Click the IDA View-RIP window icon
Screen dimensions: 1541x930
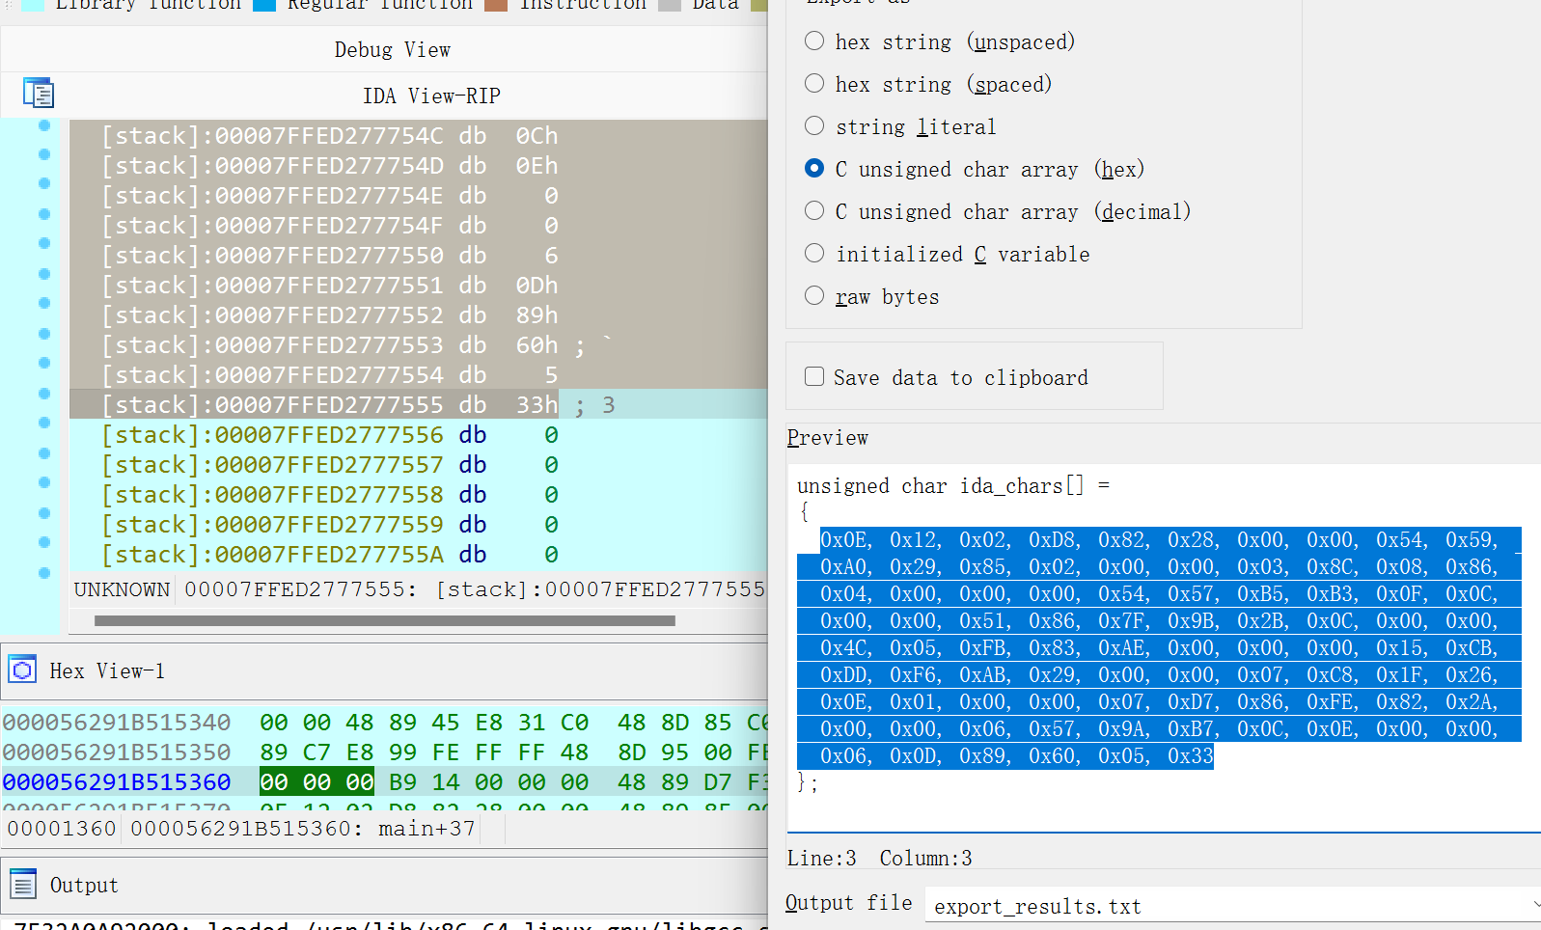(39, 94)
